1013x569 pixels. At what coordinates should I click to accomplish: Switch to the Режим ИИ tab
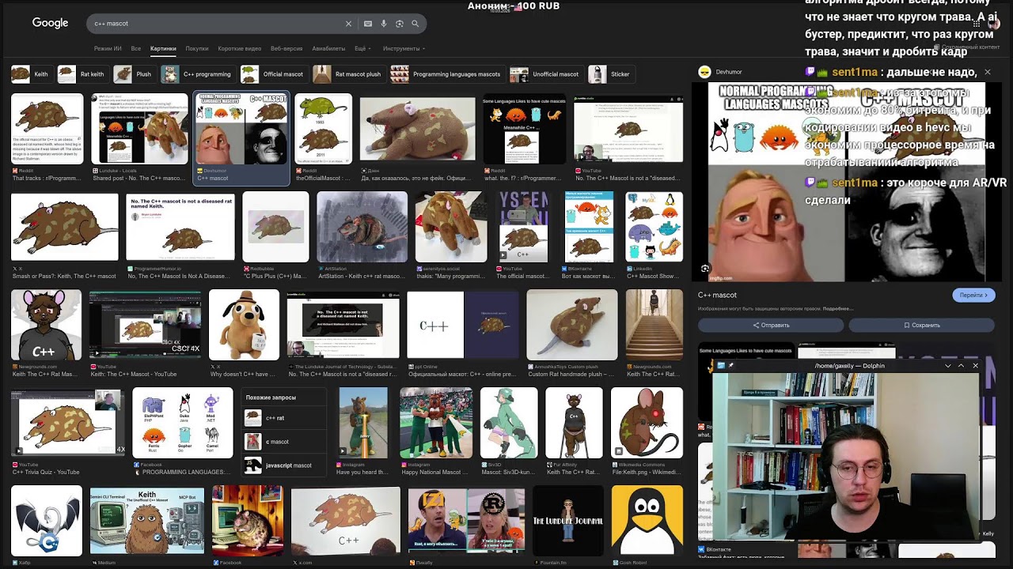pos(108,49)
